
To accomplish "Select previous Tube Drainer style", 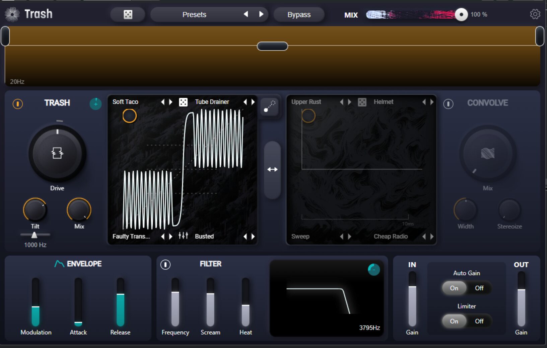I will (x=245, y=102).
